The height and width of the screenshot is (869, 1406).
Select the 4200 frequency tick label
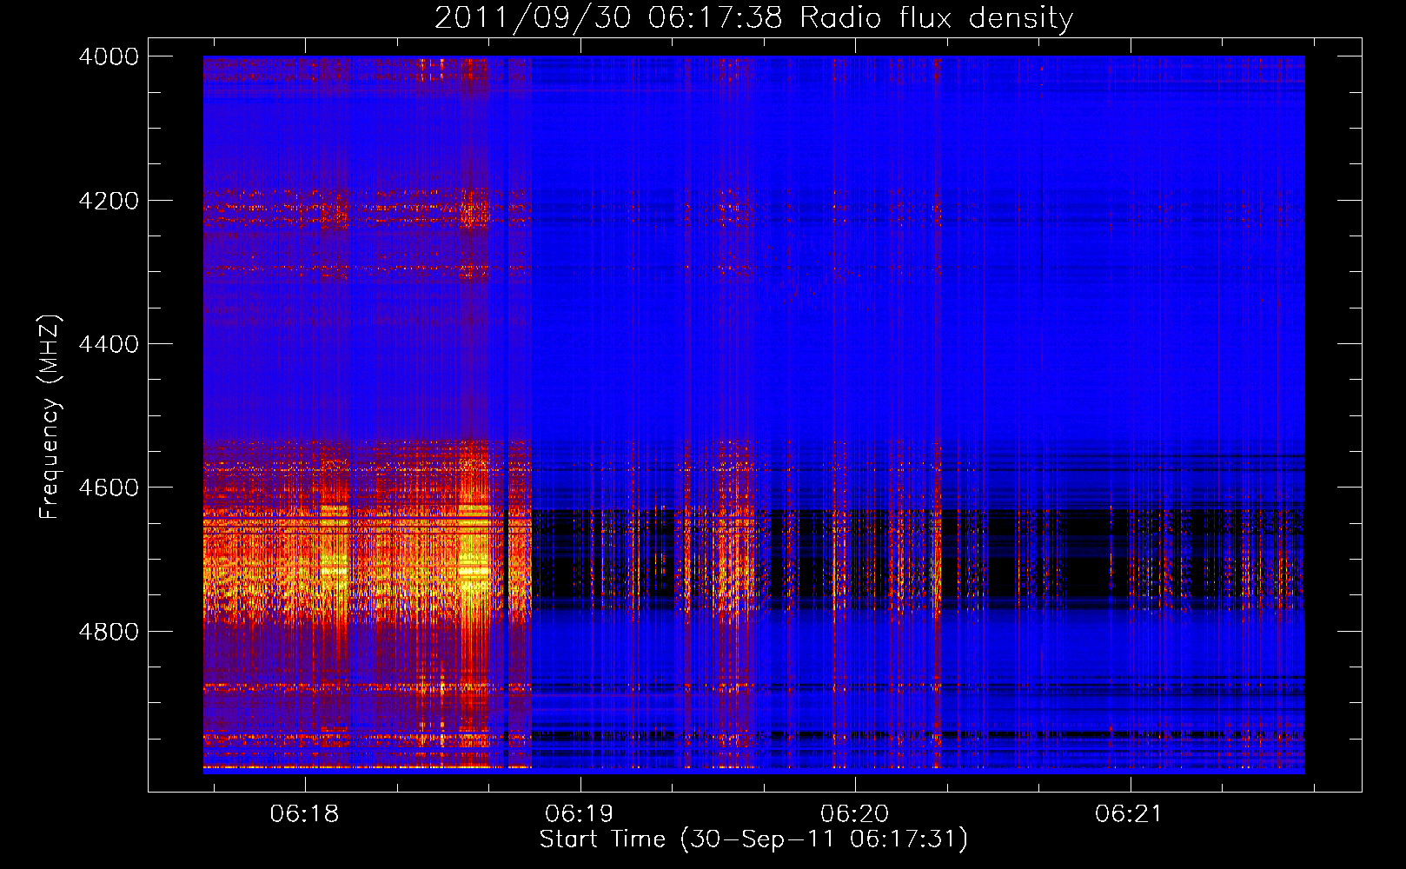point(109,201)
